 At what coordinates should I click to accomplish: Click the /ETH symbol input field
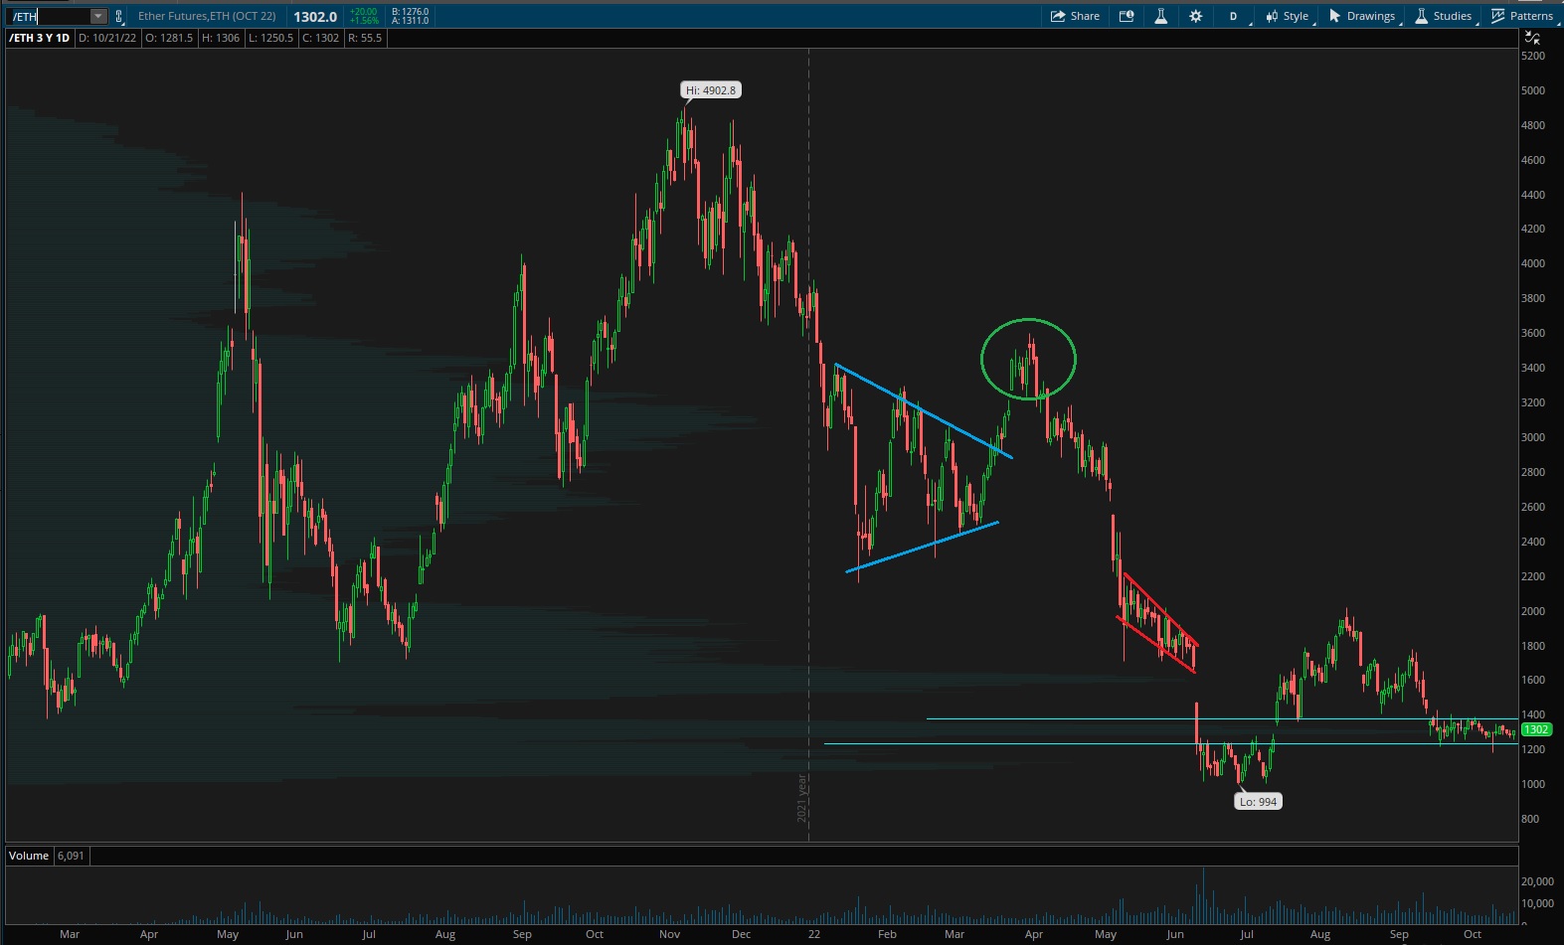pos(49,16)
